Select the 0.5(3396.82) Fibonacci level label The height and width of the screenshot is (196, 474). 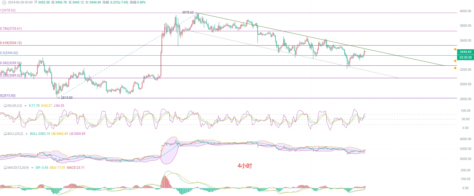point(9,53)
